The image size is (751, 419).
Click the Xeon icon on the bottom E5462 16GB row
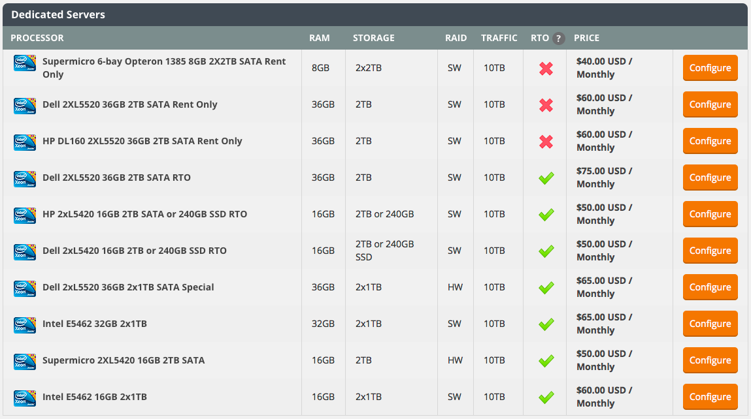tap(24, 397)
